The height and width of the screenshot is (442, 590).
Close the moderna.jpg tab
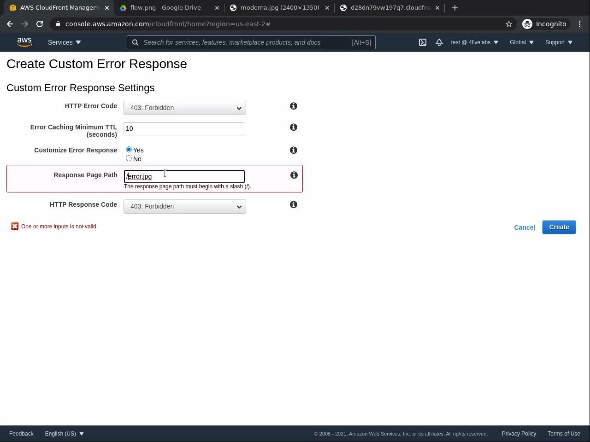click(x=327, y=8)
